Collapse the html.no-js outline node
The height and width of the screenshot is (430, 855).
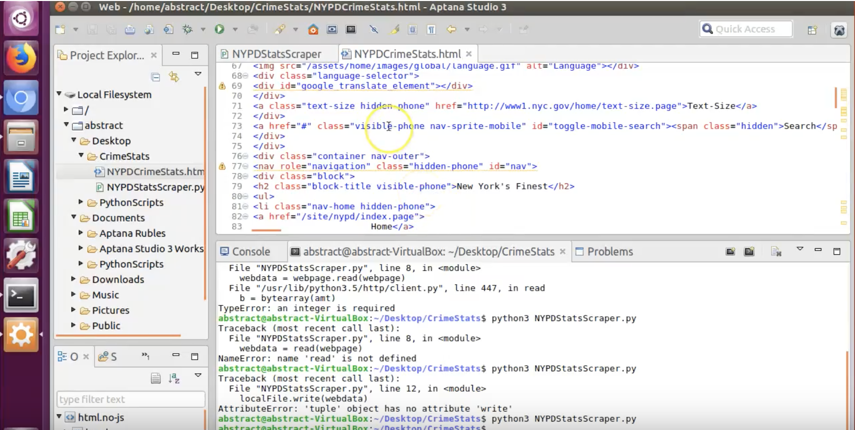click(59, 416)
